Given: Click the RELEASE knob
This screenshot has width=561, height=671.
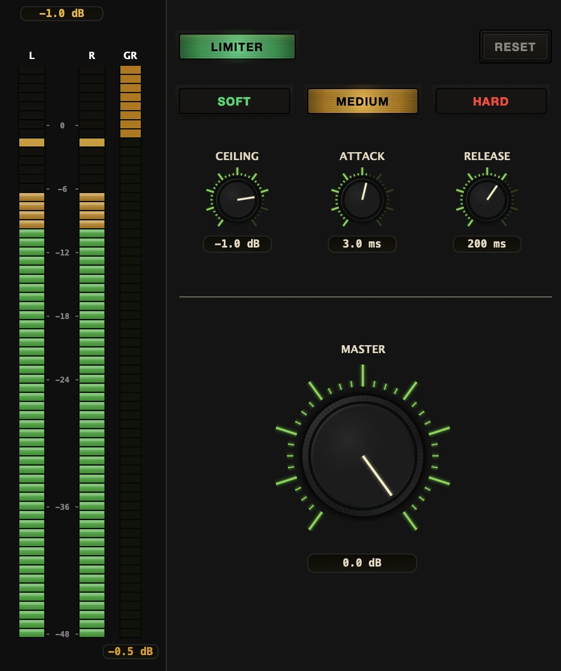Looking at the screenshot, I should click(487, 199).
